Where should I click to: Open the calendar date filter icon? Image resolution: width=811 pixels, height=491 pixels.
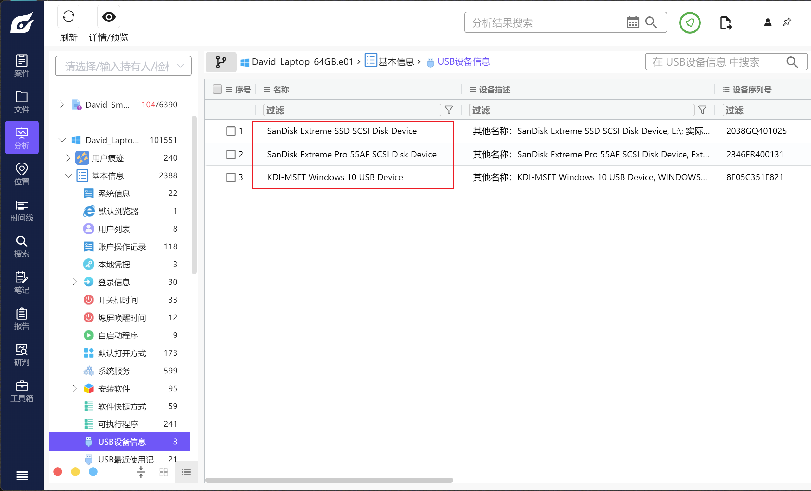tap(632, 23)
